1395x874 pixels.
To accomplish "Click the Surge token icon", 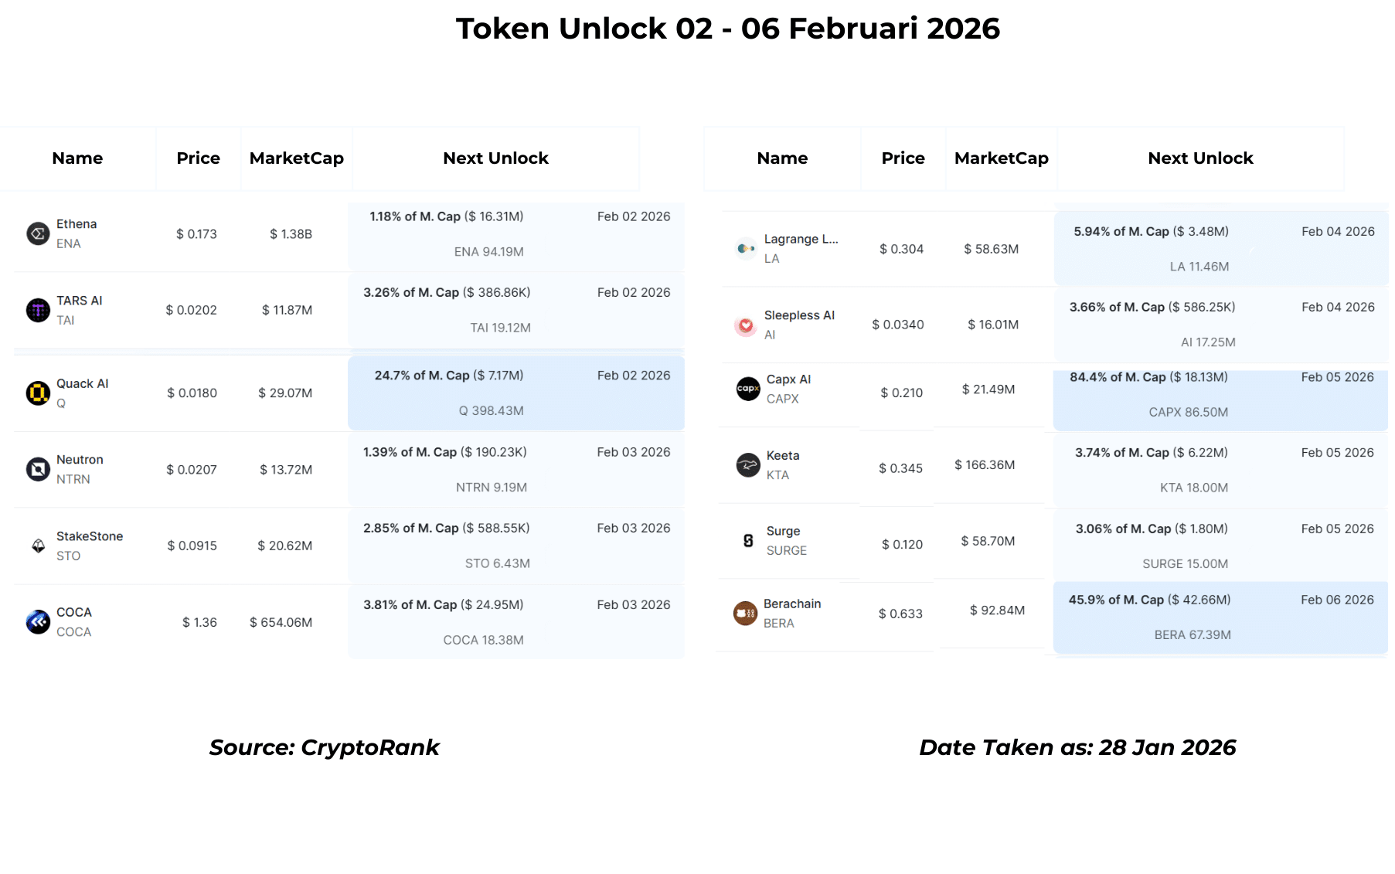I will [748, 541].
